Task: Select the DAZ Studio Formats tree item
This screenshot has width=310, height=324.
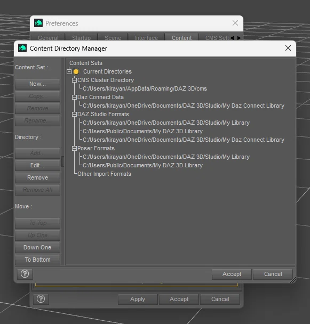Action: (x=103, y=114)
